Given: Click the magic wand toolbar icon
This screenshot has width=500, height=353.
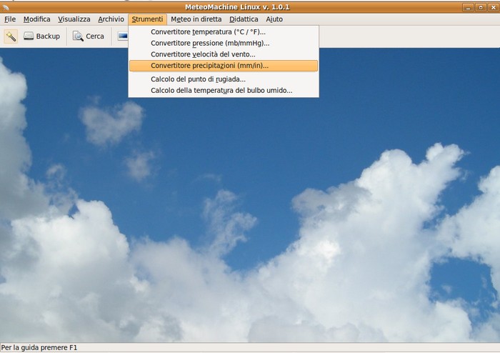Looking at the screenshot, I should click(11, 36).
